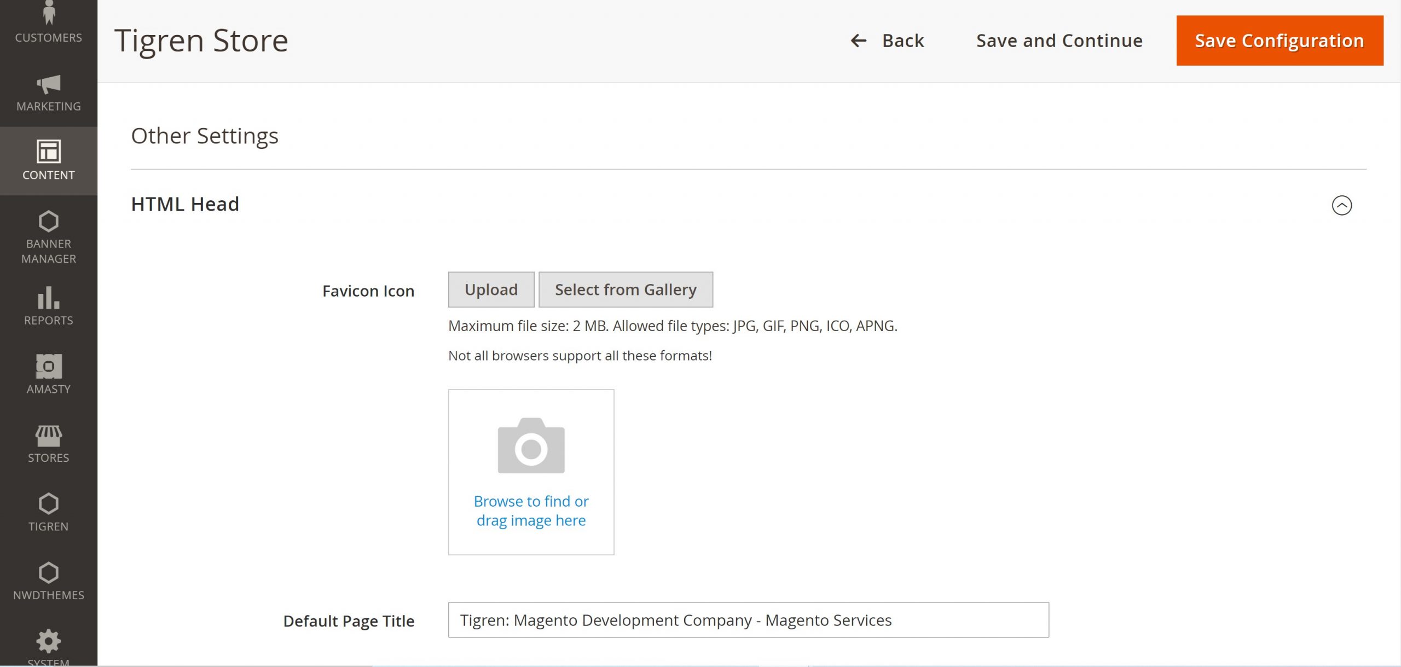1401x667 pixels.
Task: Click the camera placeholder image
Action: point(531,445)
